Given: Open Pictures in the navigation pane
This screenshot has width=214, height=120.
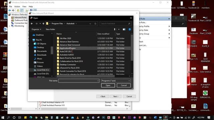Looking at the screenshot, I should 39,62.
